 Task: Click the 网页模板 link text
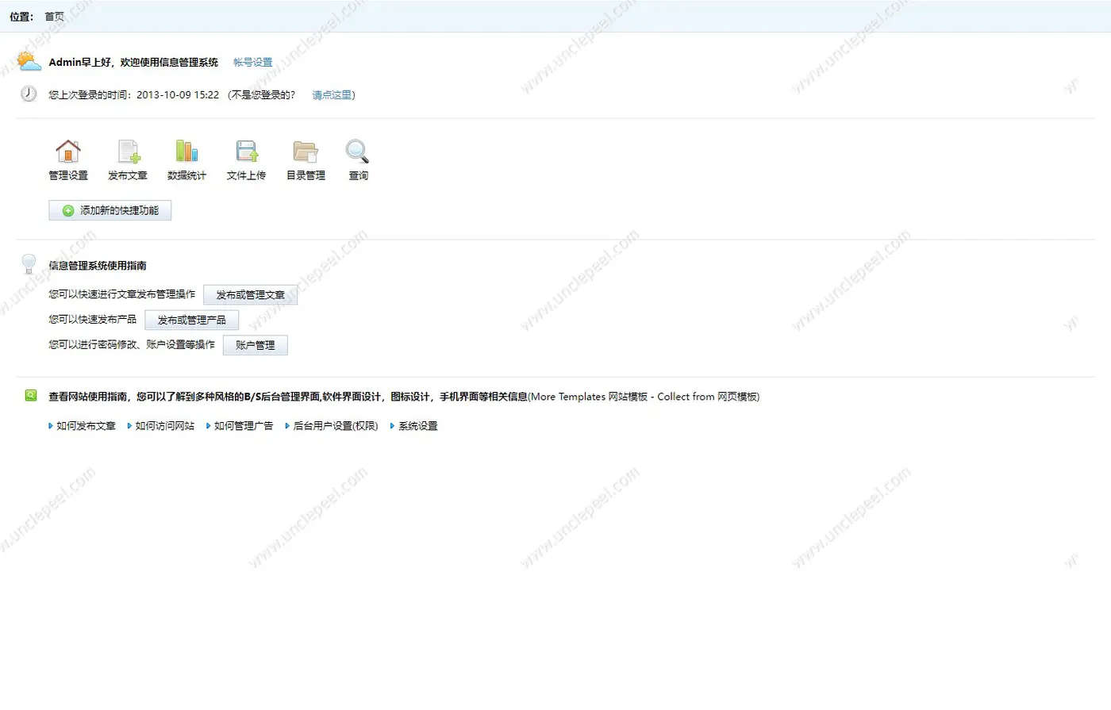point(736,397)
